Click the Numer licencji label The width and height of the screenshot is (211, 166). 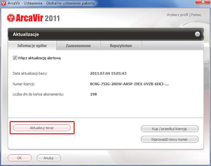[x=24, y=84]
